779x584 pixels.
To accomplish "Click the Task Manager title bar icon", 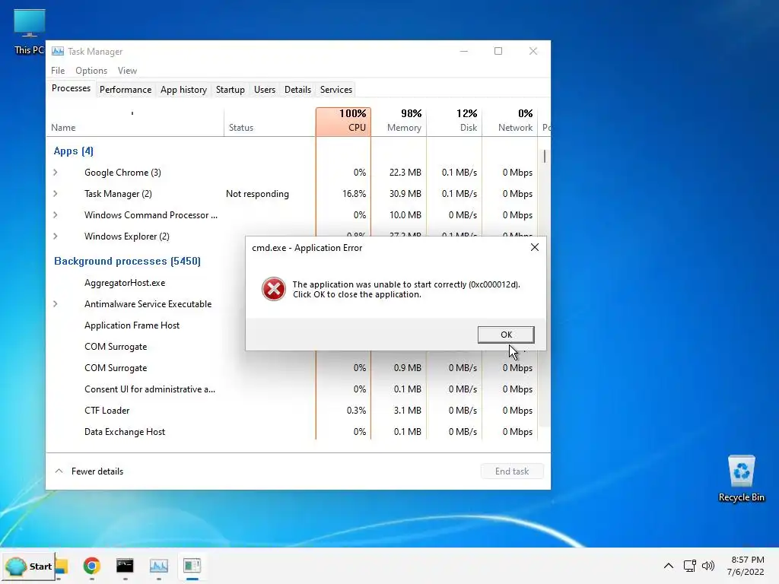I will (58, 51).
